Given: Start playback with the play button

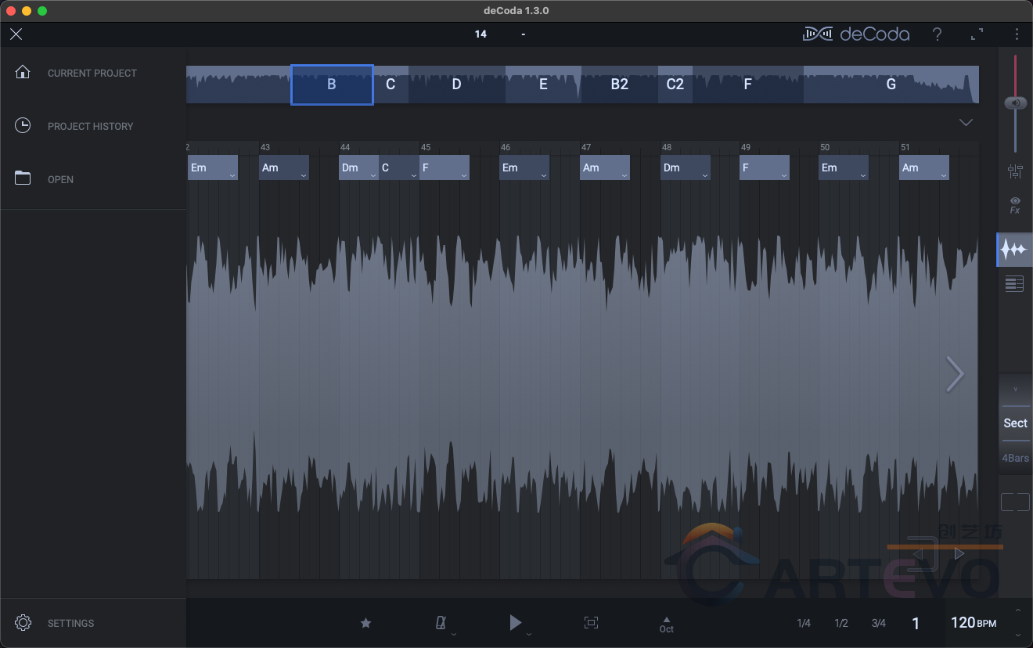Looking at the screenshot, I should click(515, 623).
